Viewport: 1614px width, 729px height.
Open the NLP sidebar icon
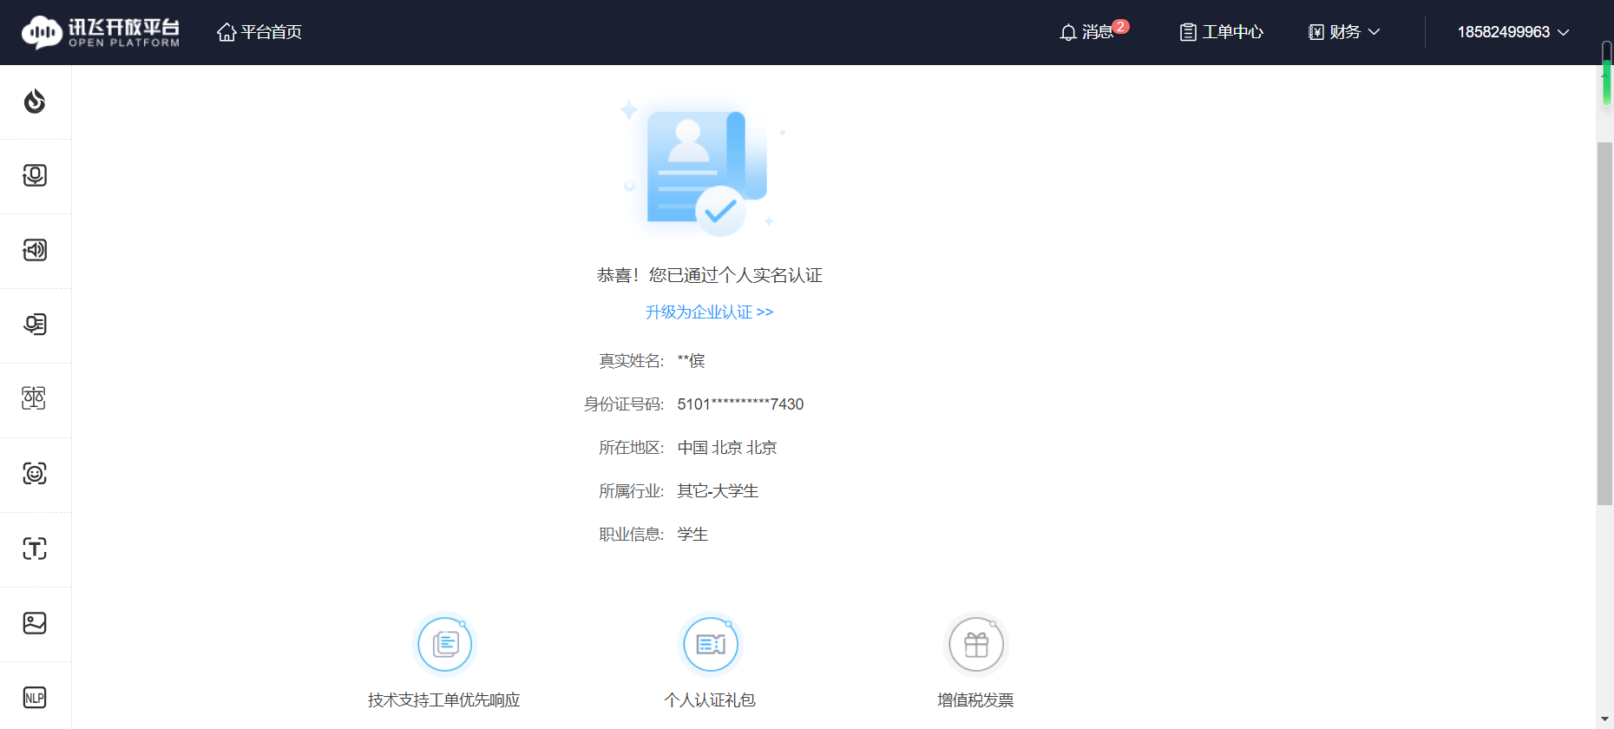click(35, 698)
